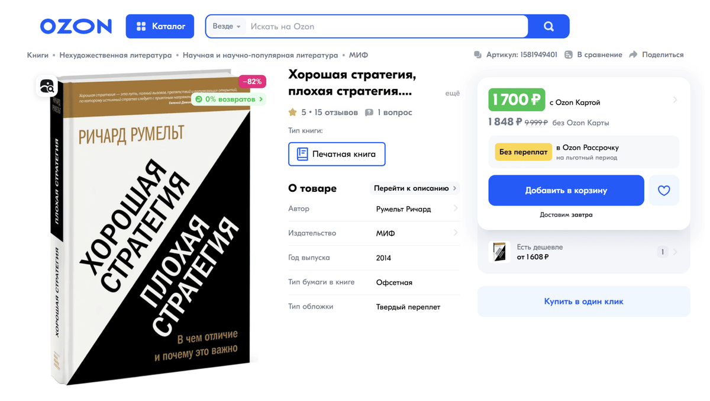Copy article number via Артикул icon

(477, 54)
